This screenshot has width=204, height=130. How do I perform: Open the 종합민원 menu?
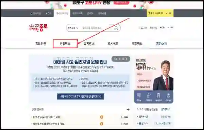click(40, 44)
